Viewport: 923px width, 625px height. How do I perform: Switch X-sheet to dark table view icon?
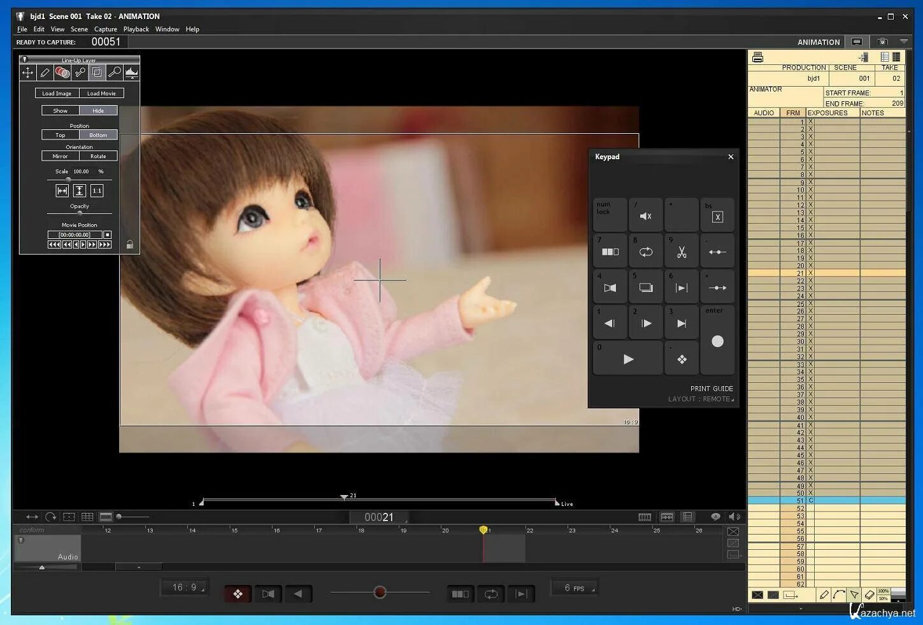[x=896, y=57]
